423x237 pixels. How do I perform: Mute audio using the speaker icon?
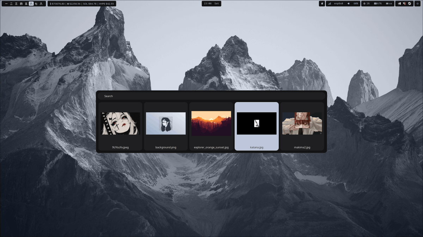pos(349,3)
